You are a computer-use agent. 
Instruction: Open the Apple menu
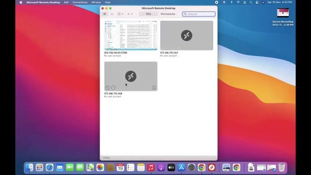21,2
